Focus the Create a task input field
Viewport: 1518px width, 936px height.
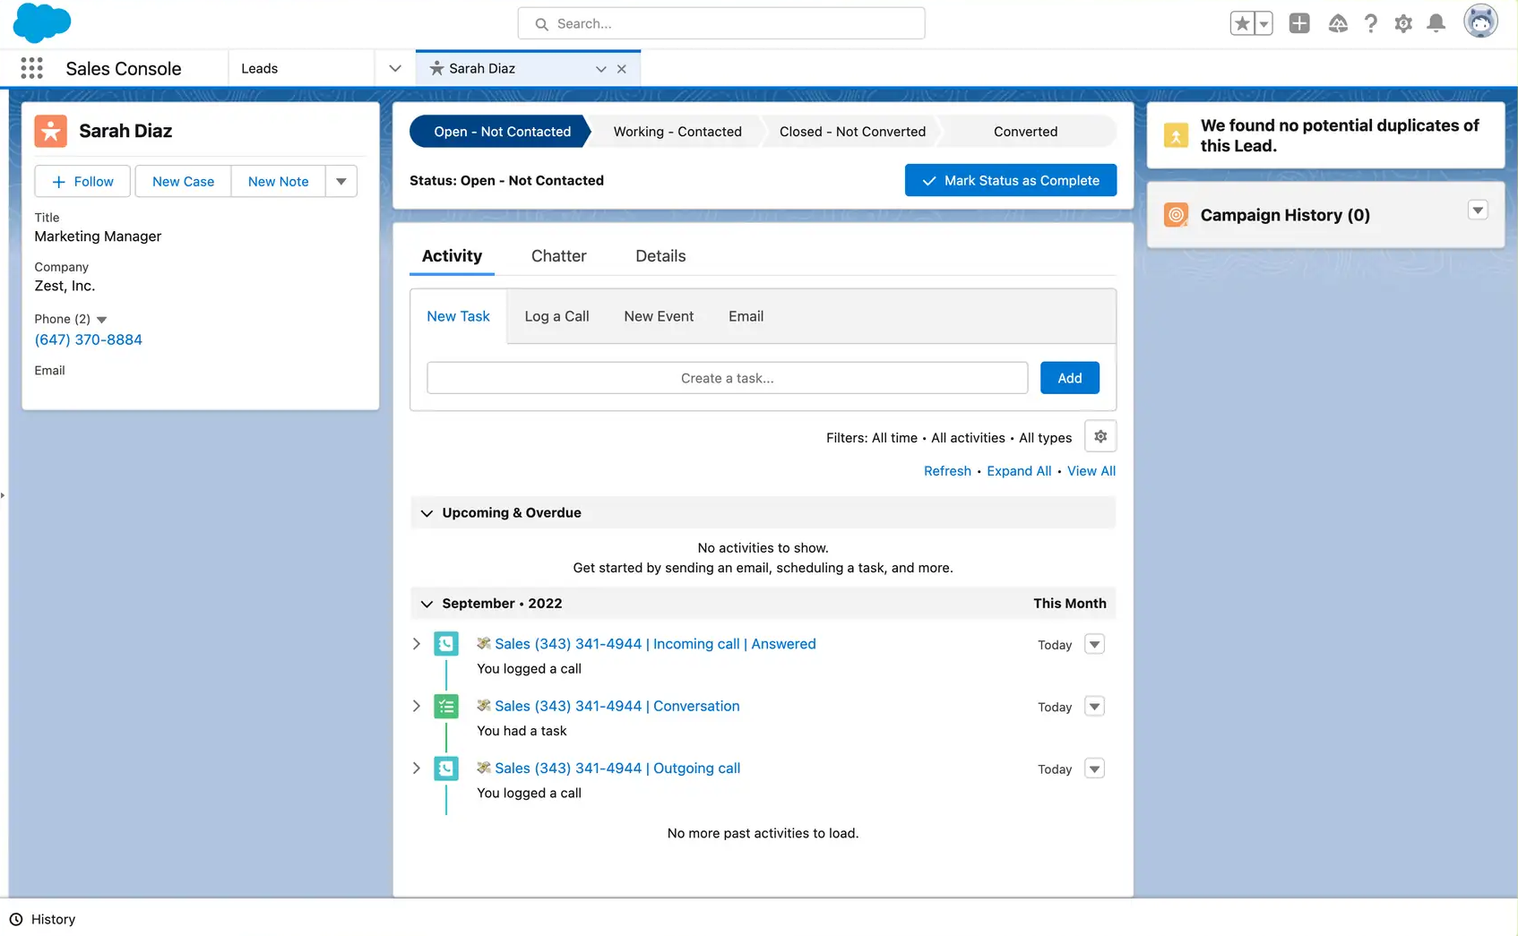click(x=727, y=378)
